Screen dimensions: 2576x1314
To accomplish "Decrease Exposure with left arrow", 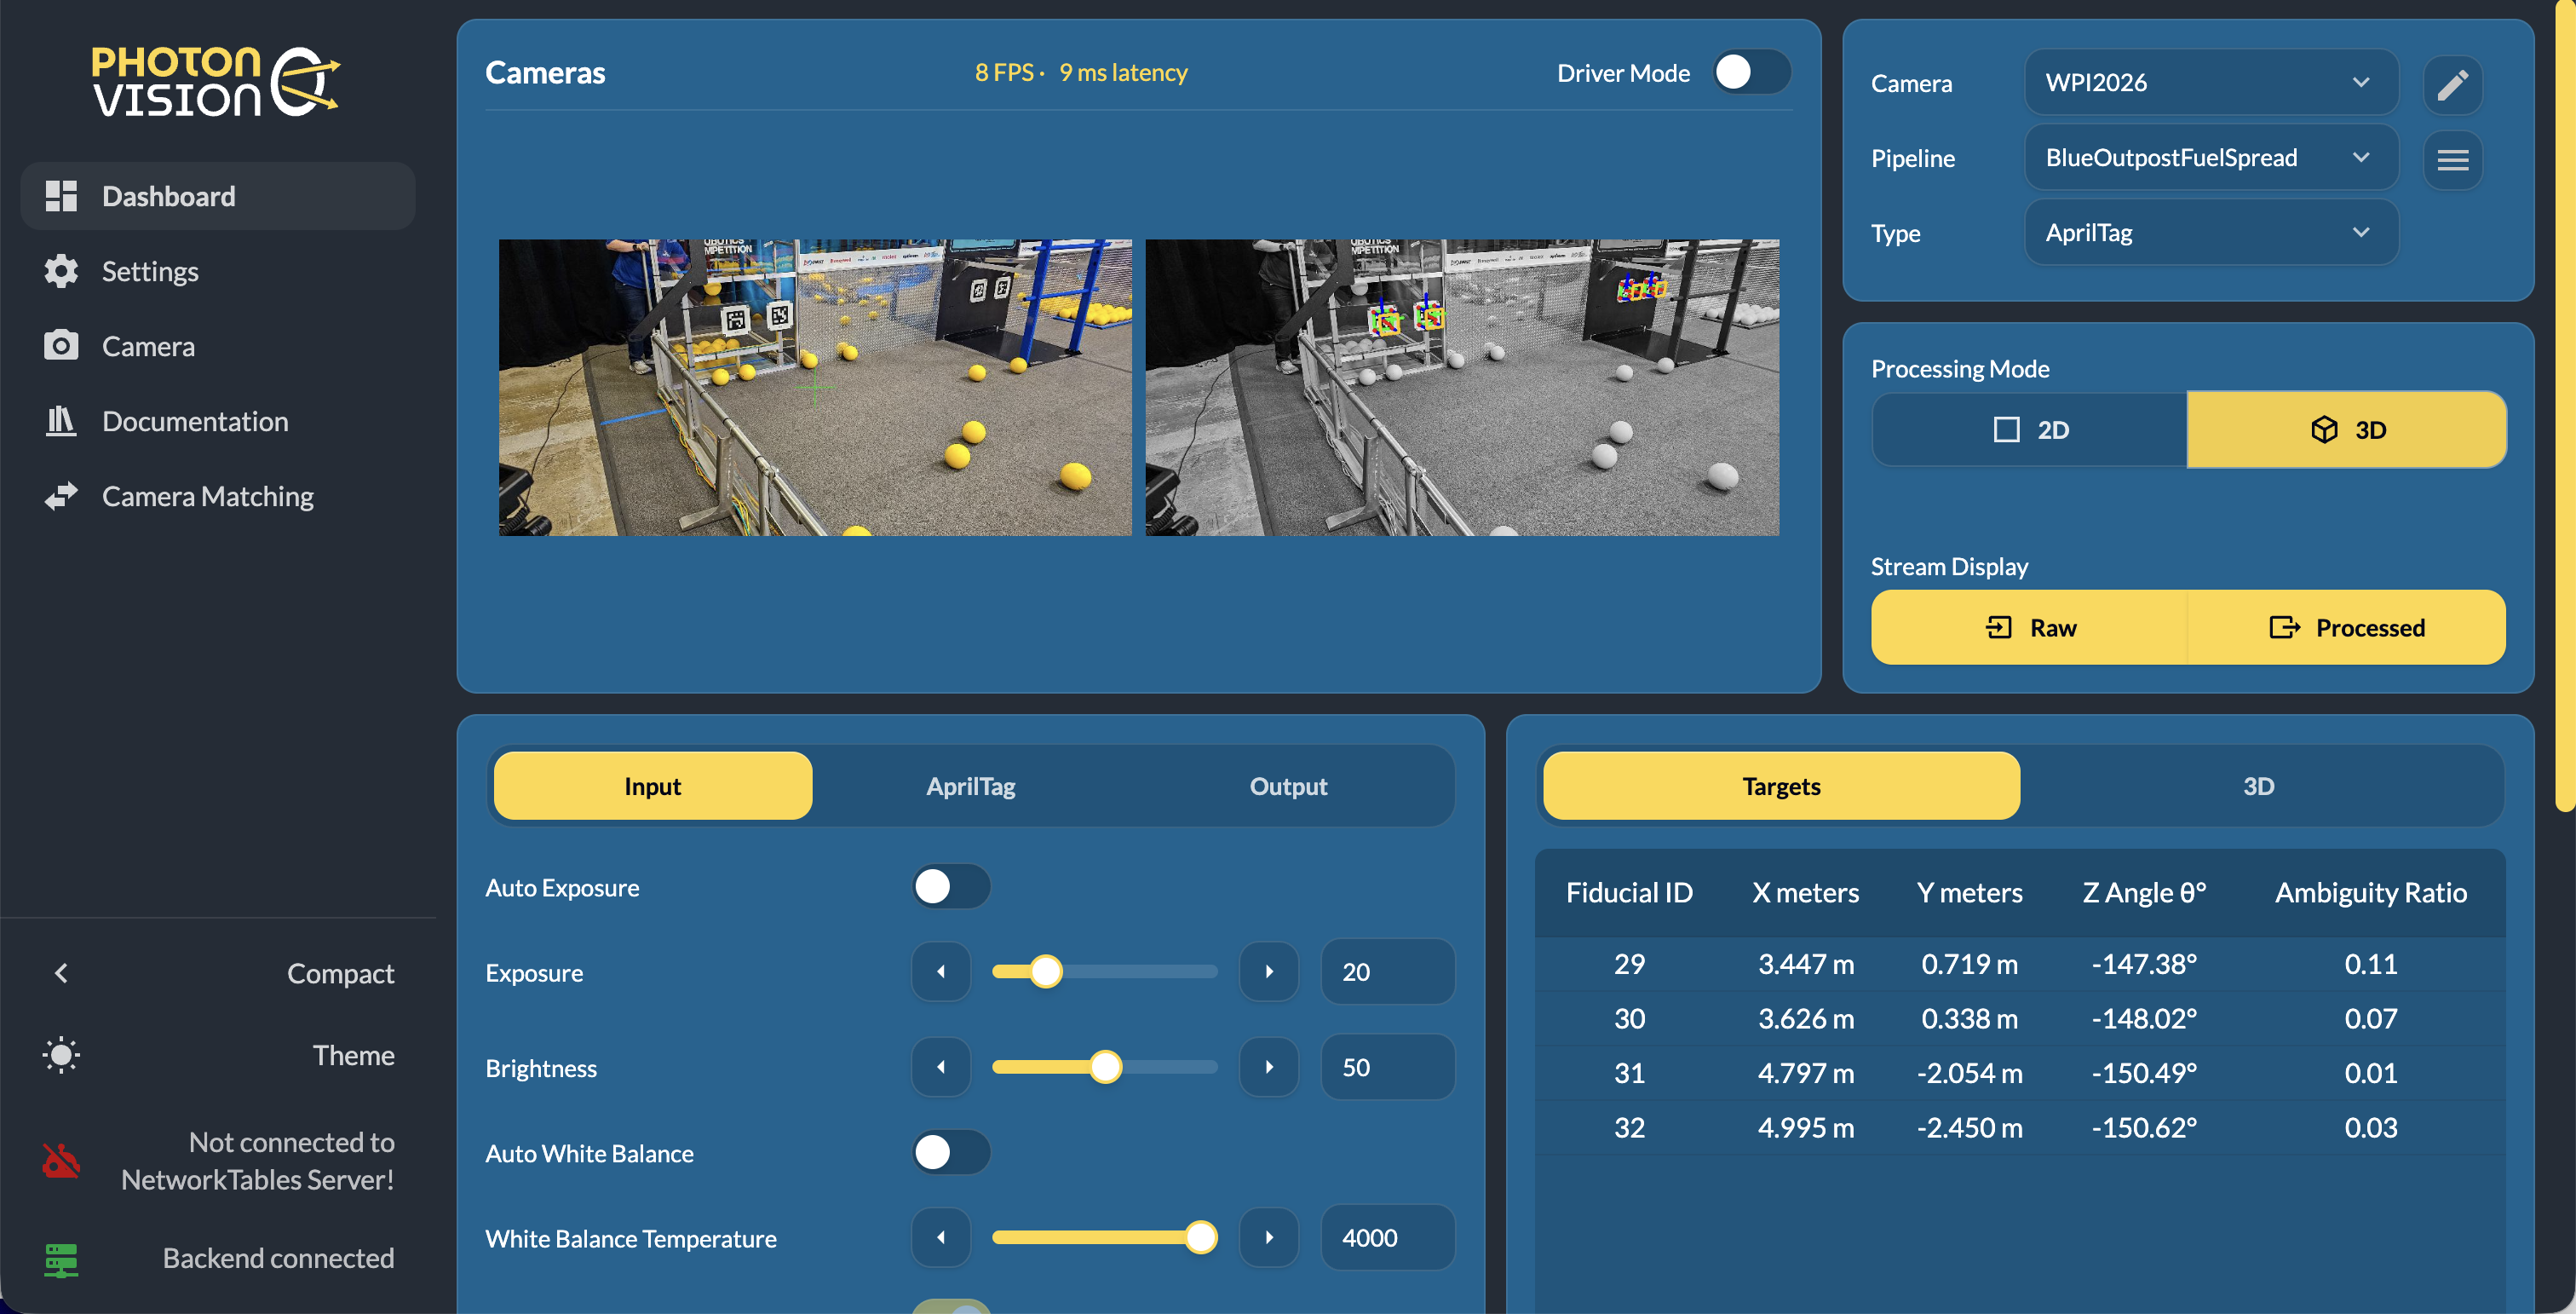I will coord(941,971).
